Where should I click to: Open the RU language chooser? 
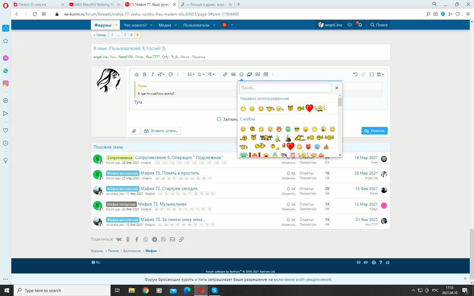click(x=96, y=262)
